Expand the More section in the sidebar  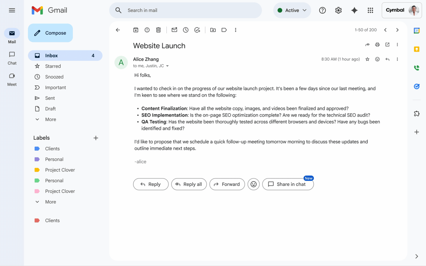pos(50,119)
